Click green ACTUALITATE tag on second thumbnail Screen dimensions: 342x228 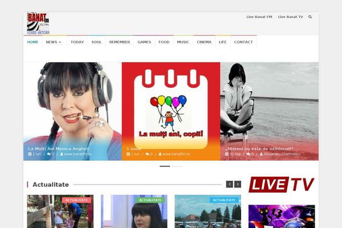coord(150,200)
